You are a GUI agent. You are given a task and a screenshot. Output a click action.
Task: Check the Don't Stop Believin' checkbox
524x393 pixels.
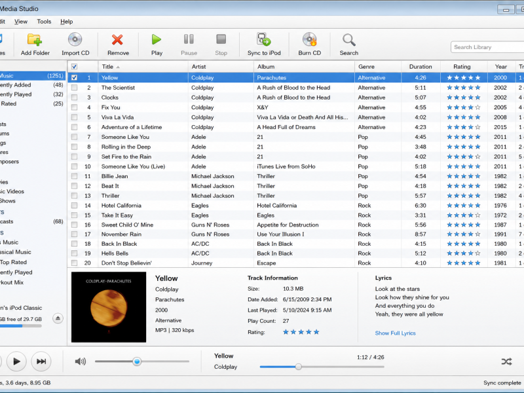[x=74, y=263]
